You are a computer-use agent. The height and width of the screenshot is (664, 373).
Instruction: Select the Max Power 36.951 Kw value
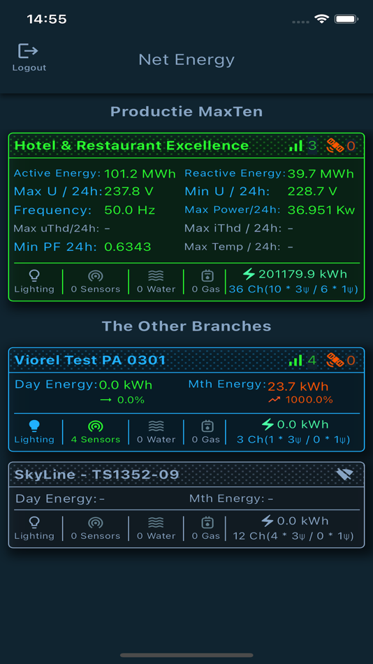pyautogui.click(x=321, y=210)
